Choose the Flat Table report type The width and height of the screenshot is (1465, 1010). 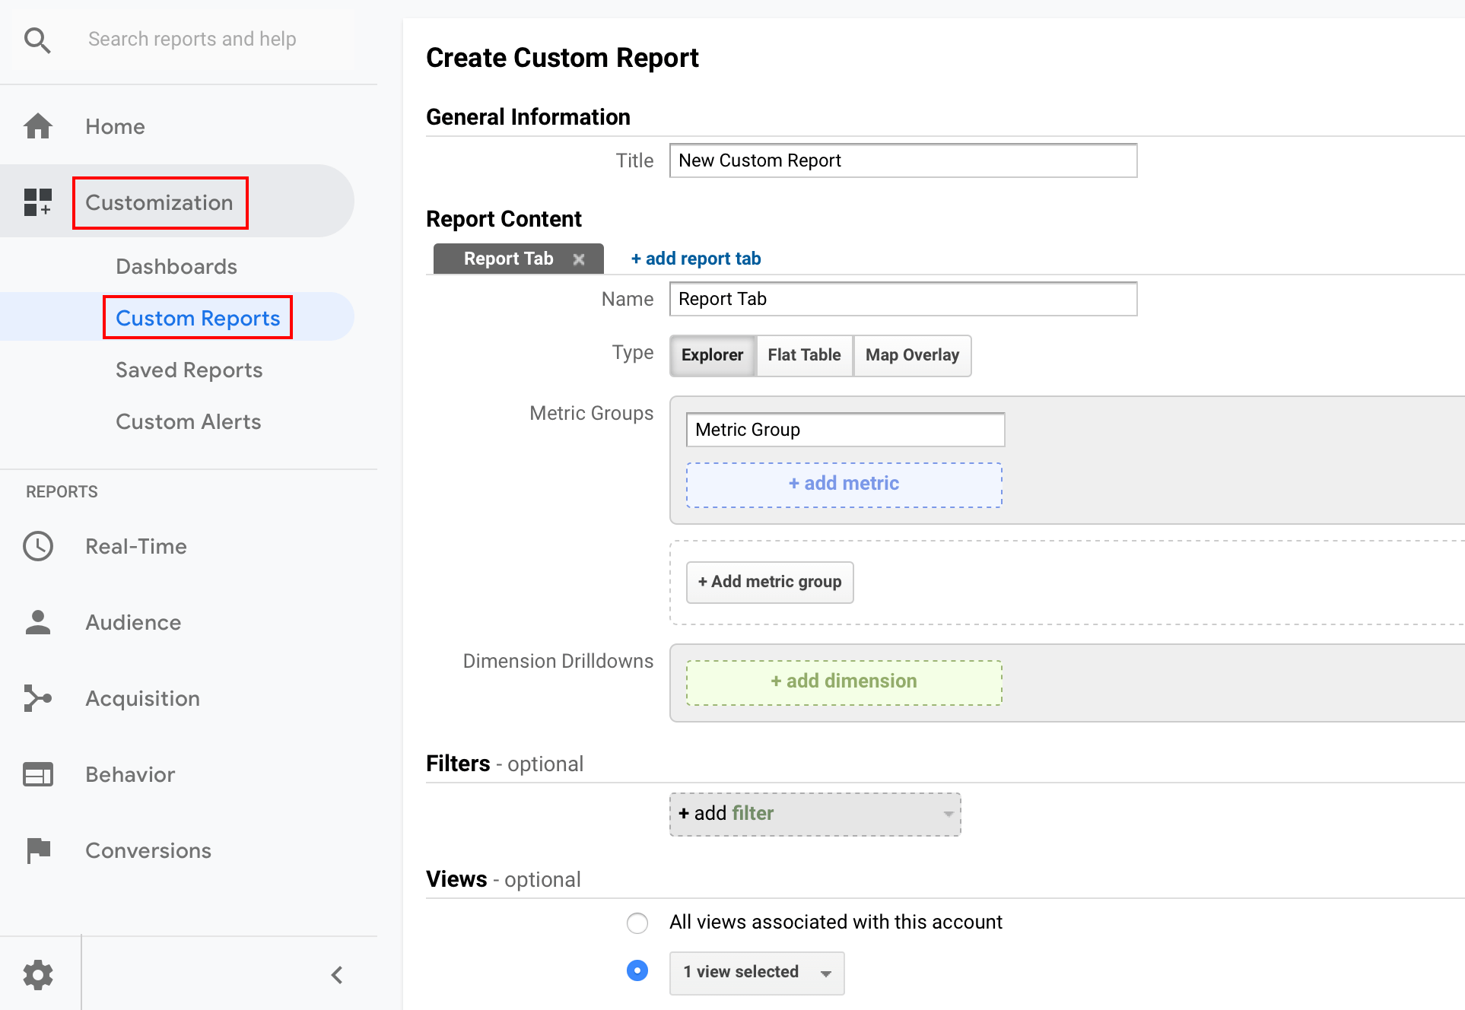click(804, 355)
